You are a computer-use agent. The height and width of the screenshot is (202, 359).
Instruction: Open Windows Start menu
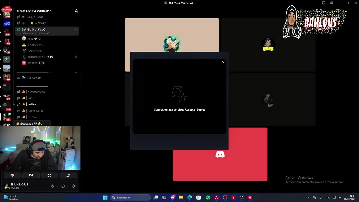105,198
